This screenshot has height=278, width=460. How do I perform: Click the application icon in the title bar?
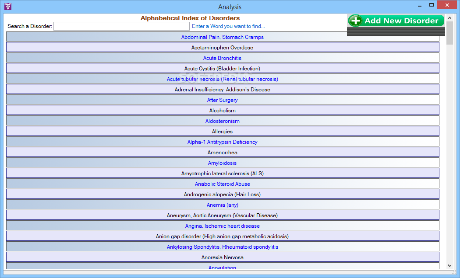tap(8, 7)
